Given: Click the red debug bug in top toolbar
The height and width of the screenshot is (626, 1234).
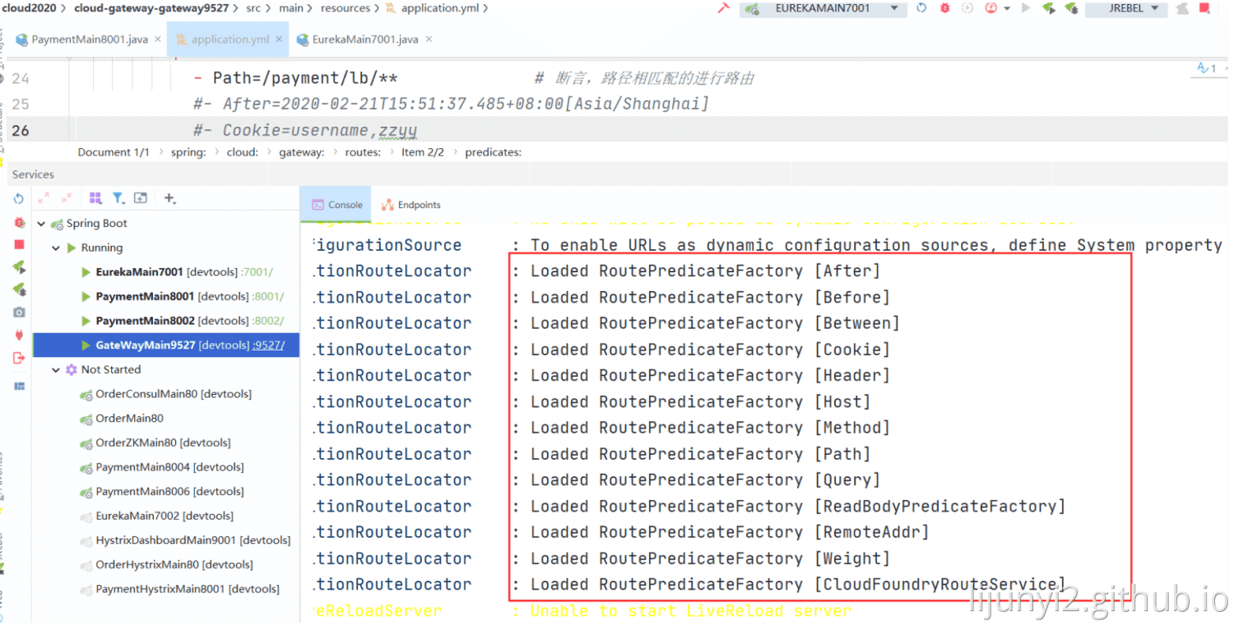Looking at the screenshot, I should click(944, 8).
